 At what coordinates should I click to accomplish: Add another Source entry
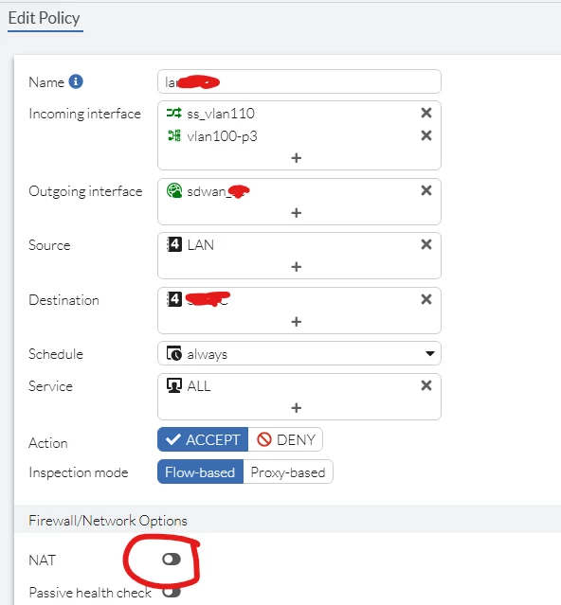click(x=297, y=267)
